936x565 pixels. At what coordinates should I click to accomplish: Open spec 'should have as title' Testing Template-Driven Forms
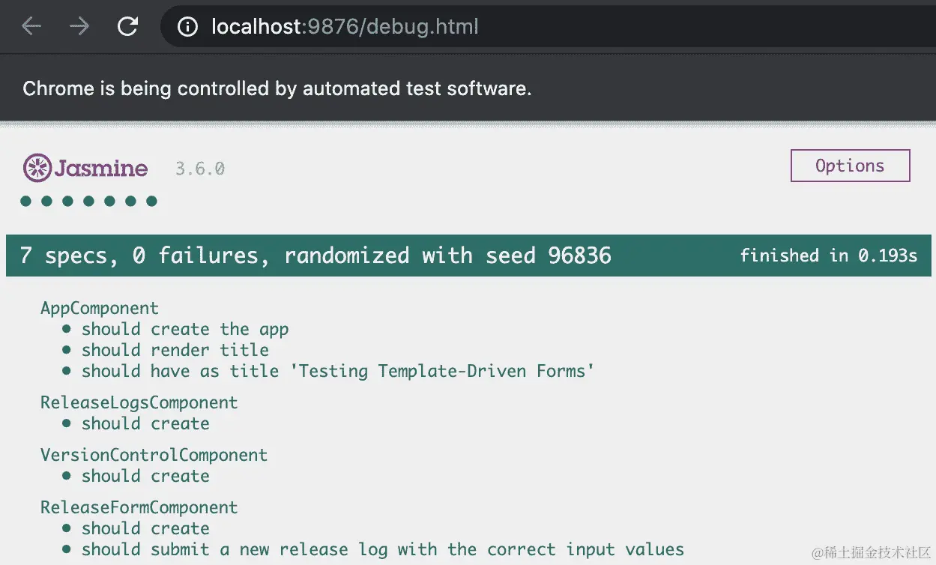(x=338, y=371)
